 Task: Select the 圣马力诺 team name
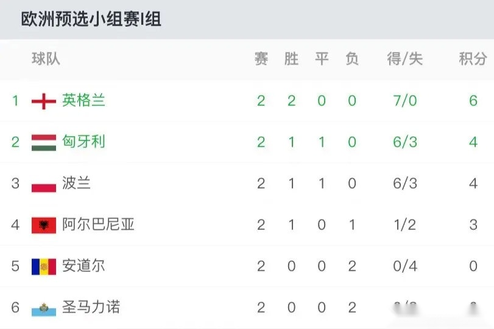click(x=91, y=307)
